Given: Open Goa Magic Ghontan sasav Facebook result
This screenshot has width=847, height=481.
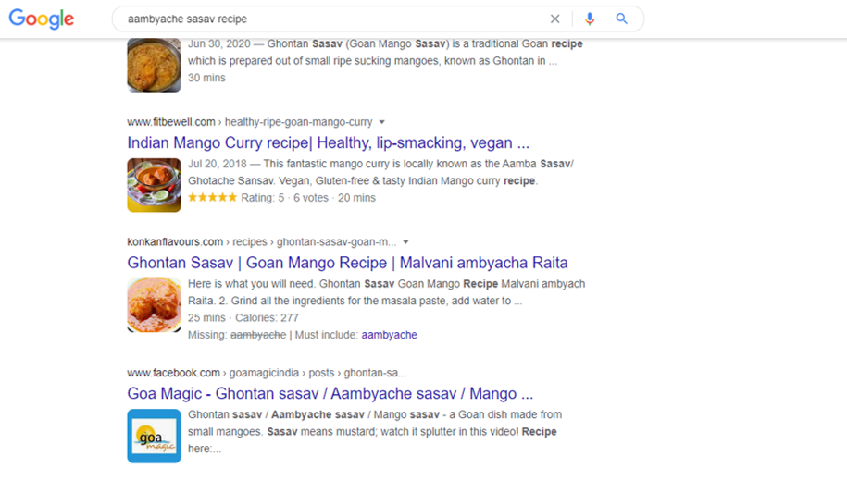Looking at the screenshot, I should (330, 393).
